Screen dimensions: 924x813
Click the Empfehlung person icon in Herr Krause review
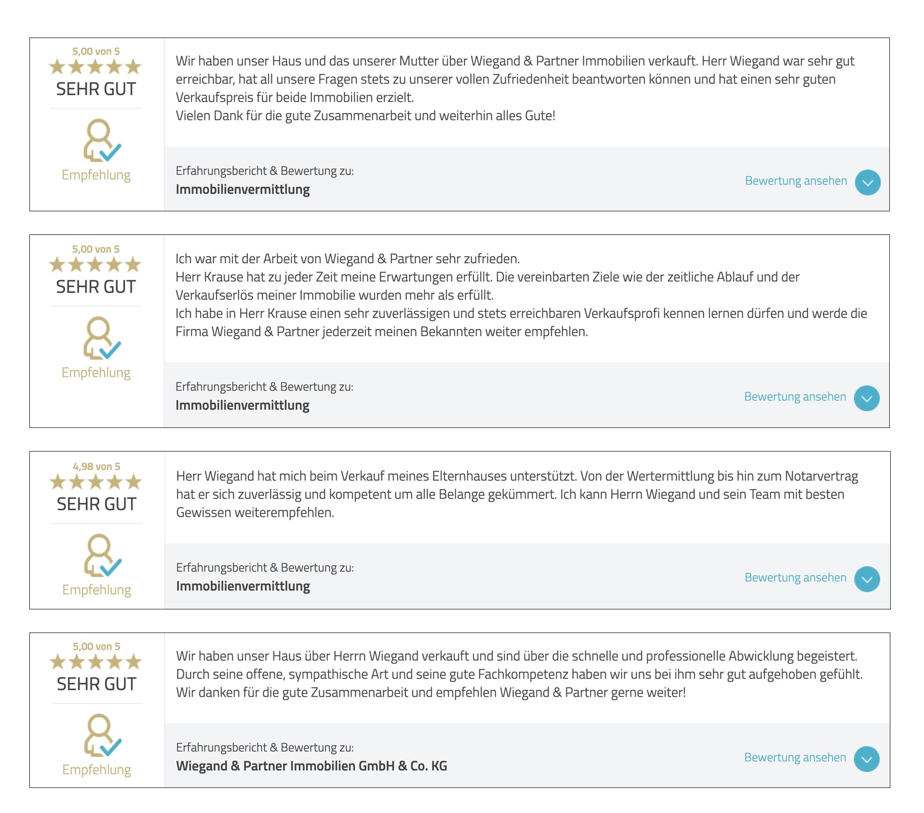[x=101, y=338]
